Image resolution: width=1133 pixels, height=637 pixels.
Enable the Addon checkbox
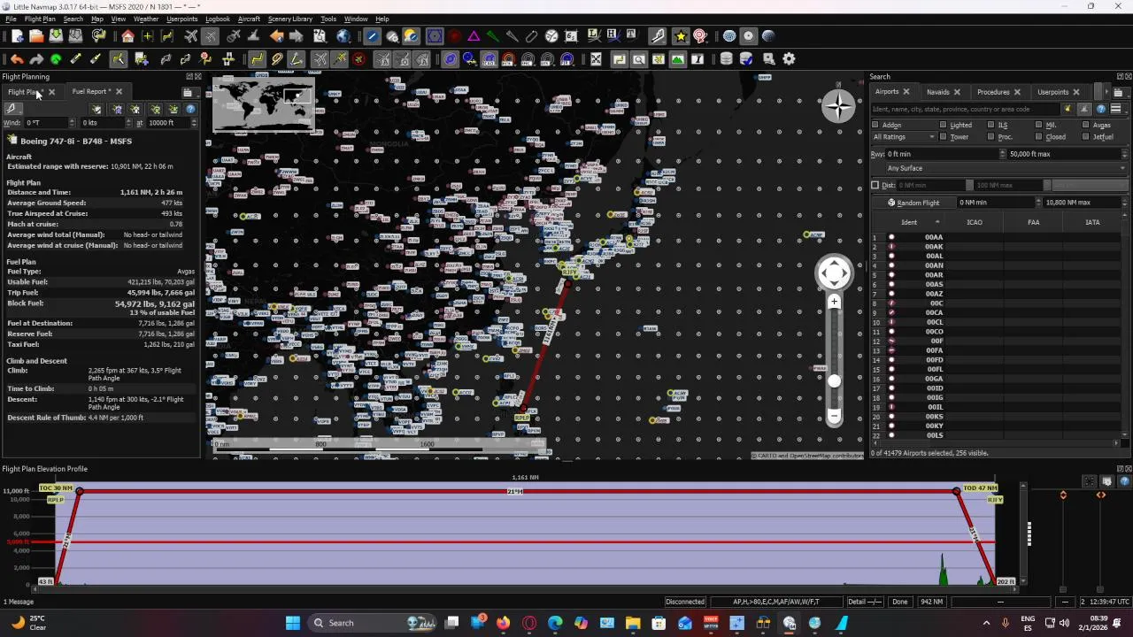[875, 125]
